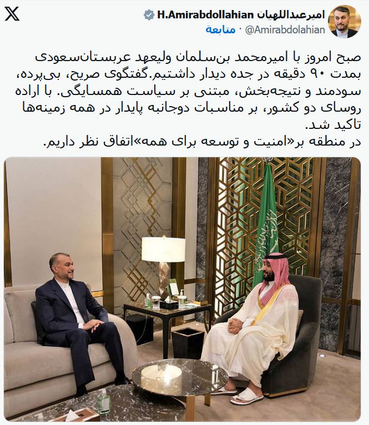Screen dimensions: 369x425
Task: Click the تاکید شد line of the tweet
Action: 333,125
